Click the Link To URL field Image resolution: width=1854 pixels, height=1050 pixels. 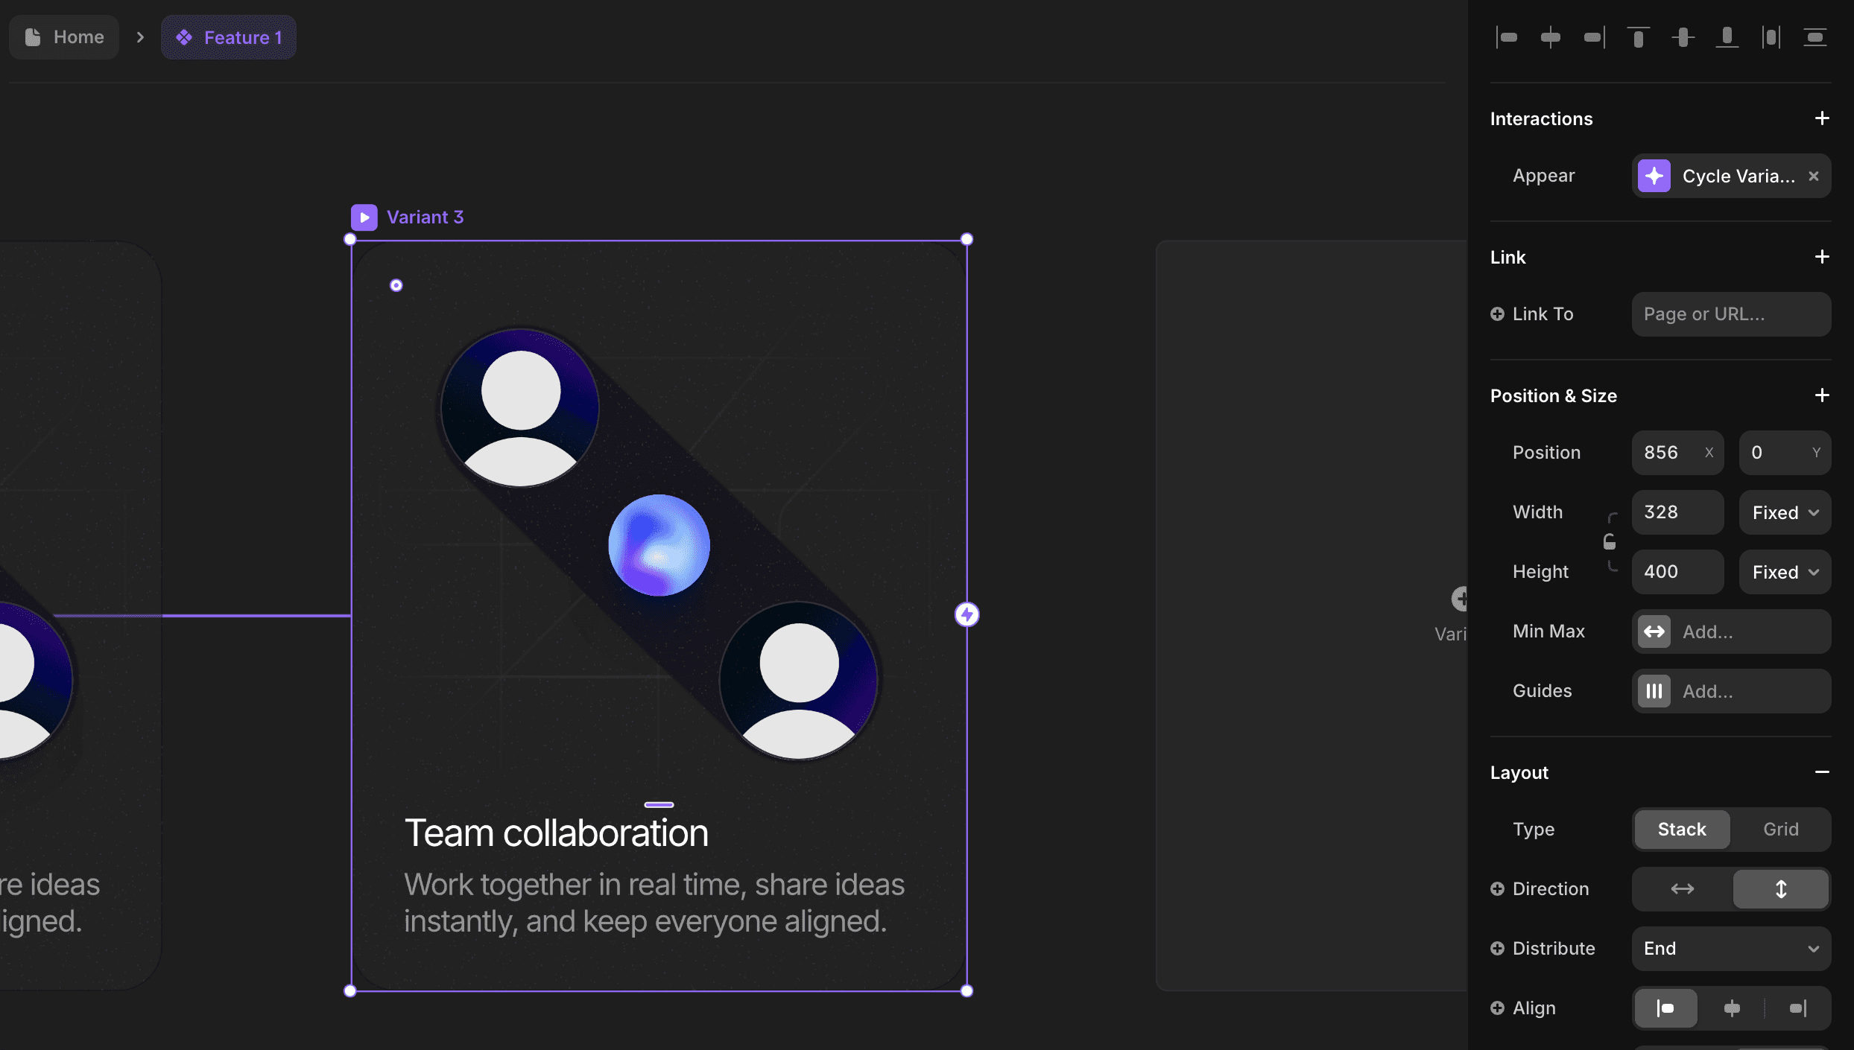1731,314
